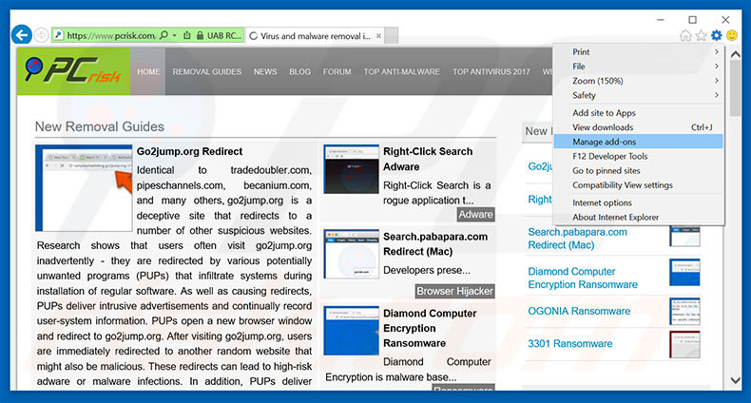Click the Adware category tag
Image resolution: width=751 pixels, height=403 pixels.
pyautogui.click(x=475, y=215)
